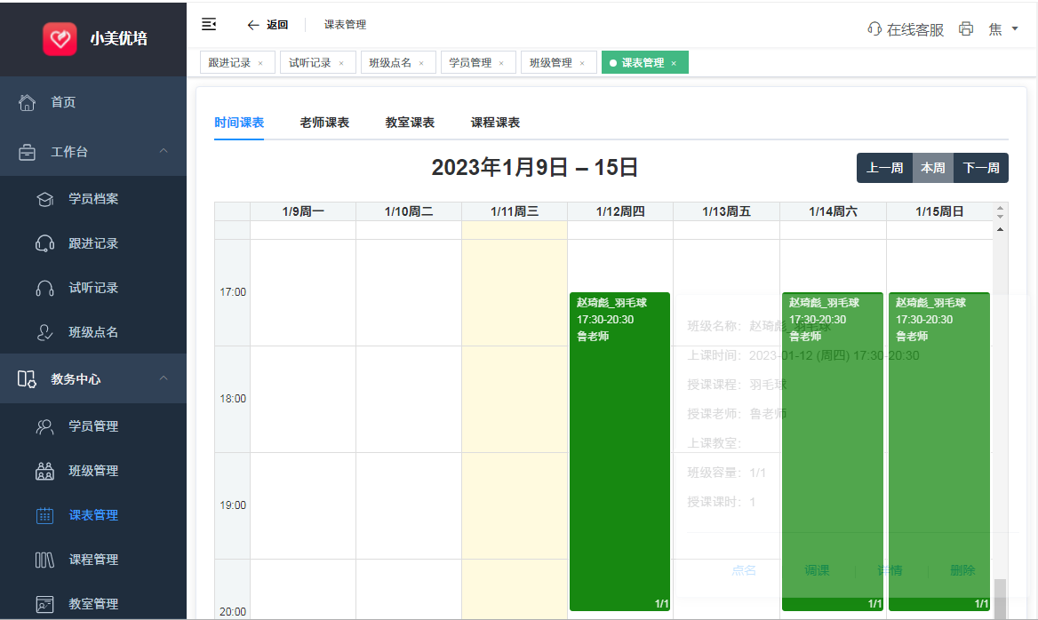The width and height of the screenshot is (1038, 620).
Task: Close the 试听记录 tab
Action: [341, 63]
